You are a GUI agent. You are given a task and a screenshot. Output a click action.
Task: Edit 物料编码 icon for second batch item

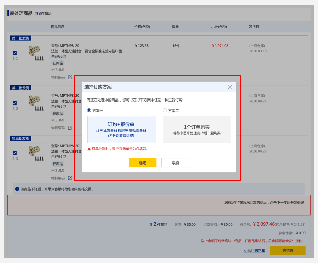coord(70,128)
